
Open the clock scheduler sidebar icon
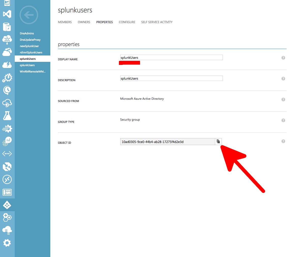click(7, 90)
